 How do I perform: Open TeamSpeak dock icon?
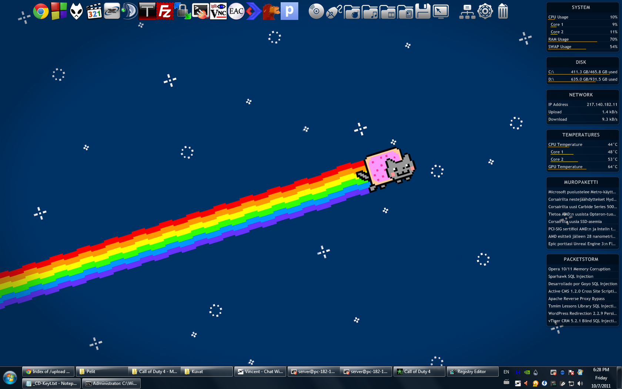(129, 11)
